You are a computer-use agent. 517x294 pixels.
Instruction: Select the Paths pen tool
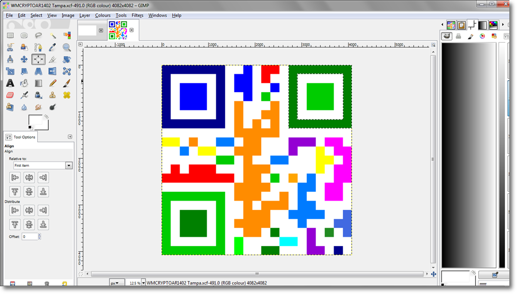(x=38, y=47)
